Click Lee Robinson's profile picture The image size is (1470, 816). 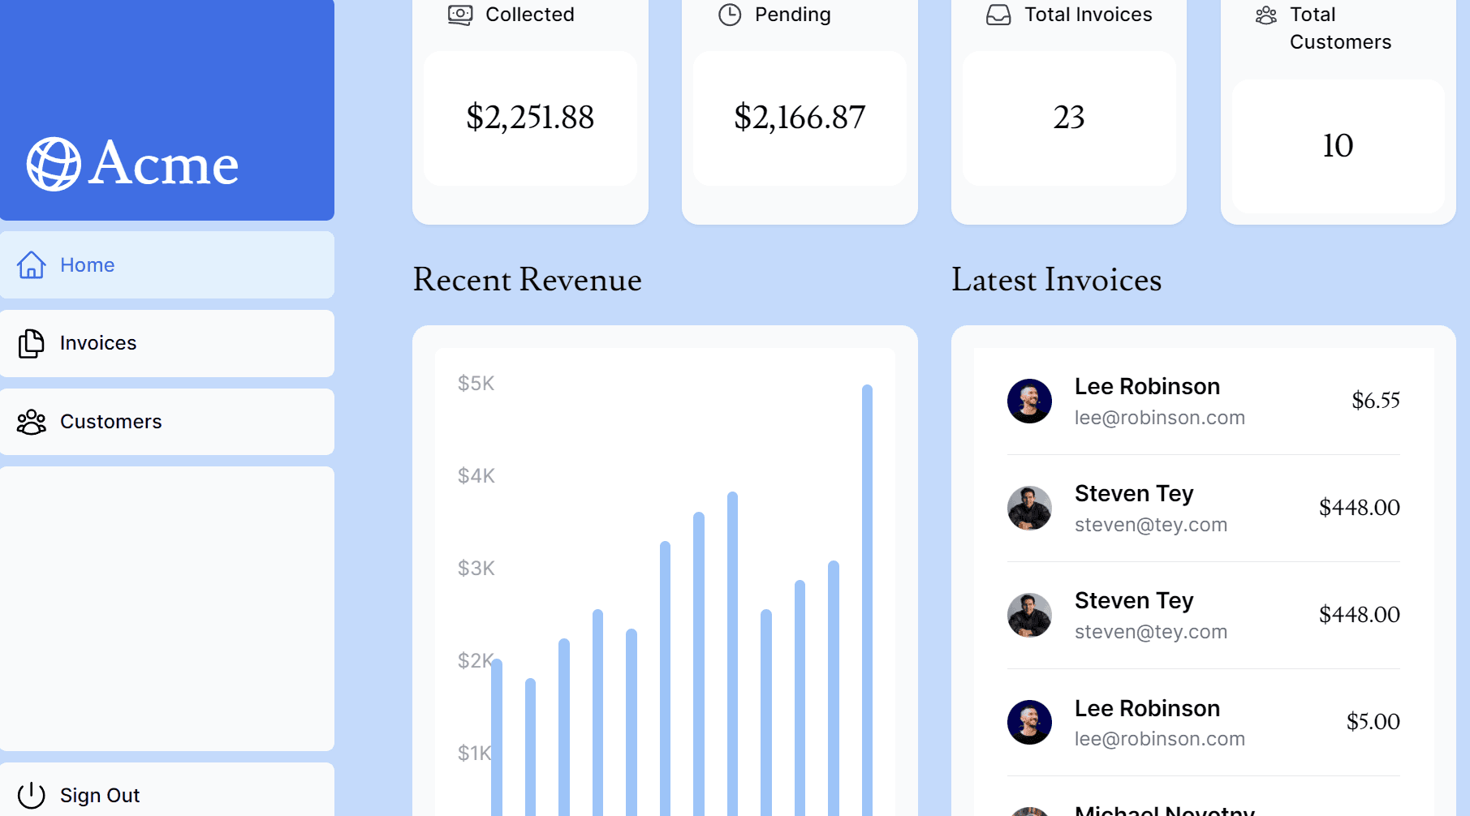click(1029, 401)
